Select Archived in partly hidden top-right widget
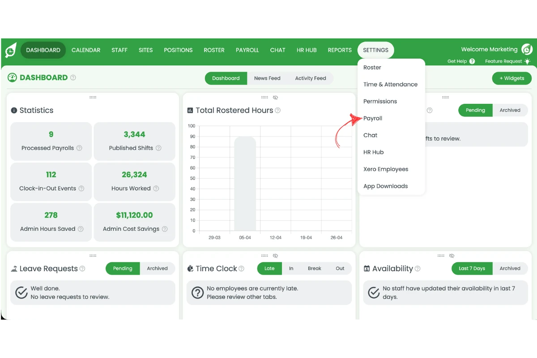Image resolution: width=537 pixels, height=358 pixels. [510, 110]
